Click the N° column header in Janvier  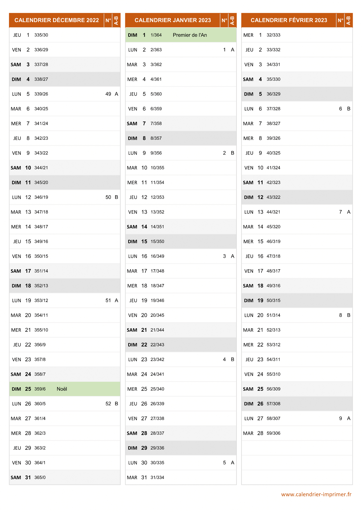coord(224,20)
